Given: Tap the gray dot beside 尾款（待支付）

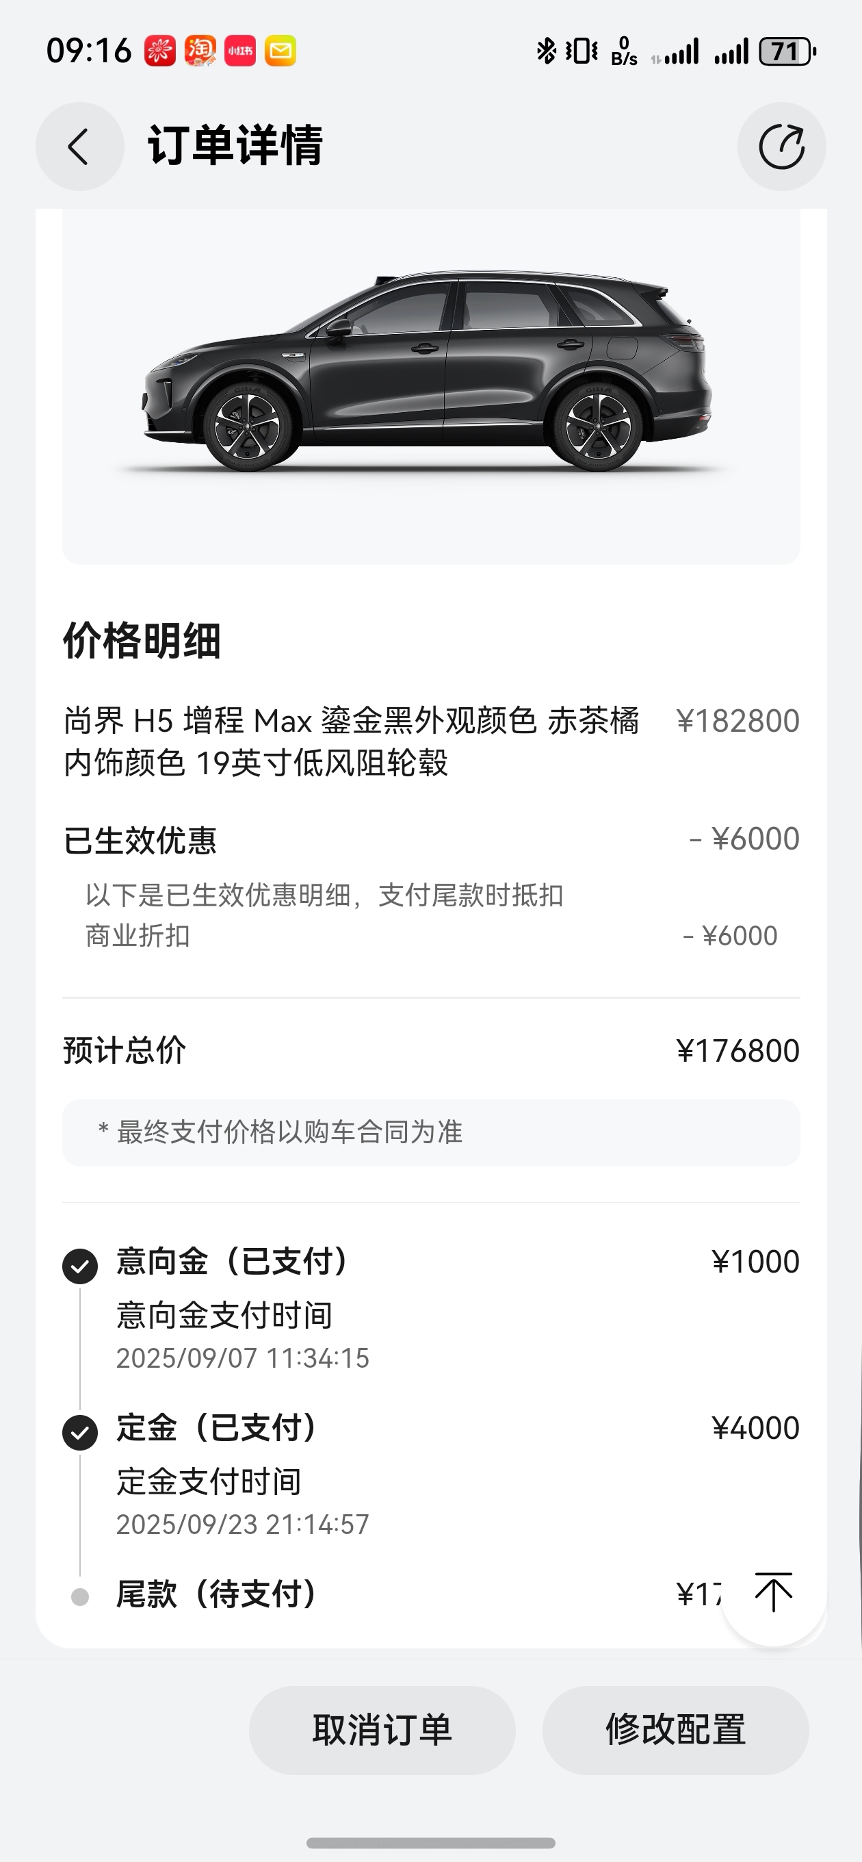Looking at the screenshot, I should click(80, 1596).
